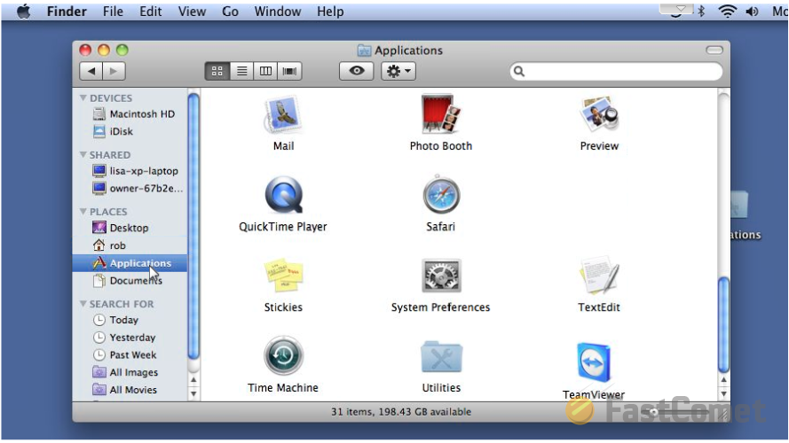The width and height of the screenshot is (789, 443).
Task: Select Applications in the sidebar
Action: pyautogui.click(x=130, y=263)
